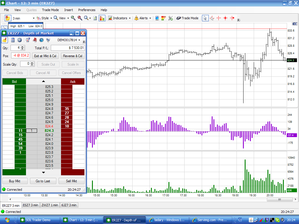The width and height of the screenshot is (299, 224).
Task: Open Servimg.com taskbar item
Action: [x=211, y=220]
